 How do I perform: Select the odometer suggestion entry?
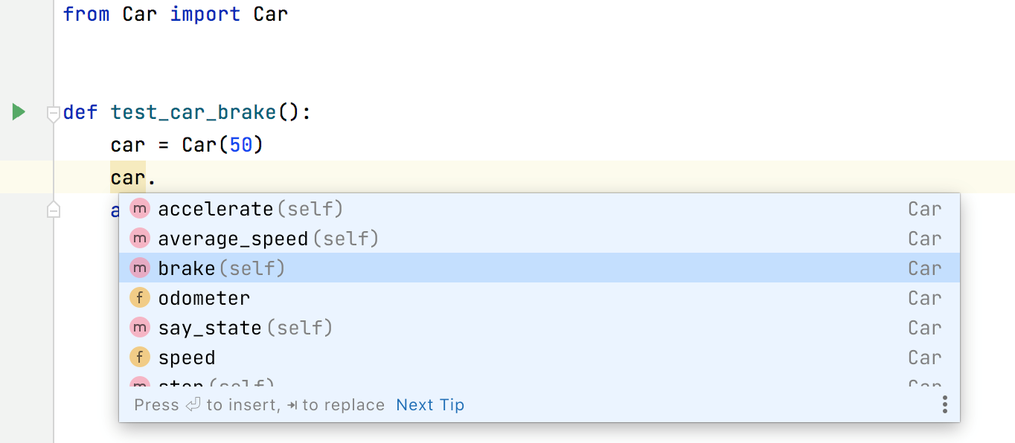[205, 297]
